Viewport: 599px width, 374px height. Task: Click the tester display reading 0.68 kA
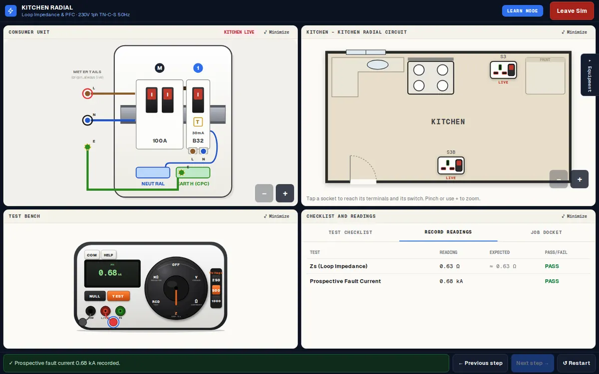pos(112,273)
